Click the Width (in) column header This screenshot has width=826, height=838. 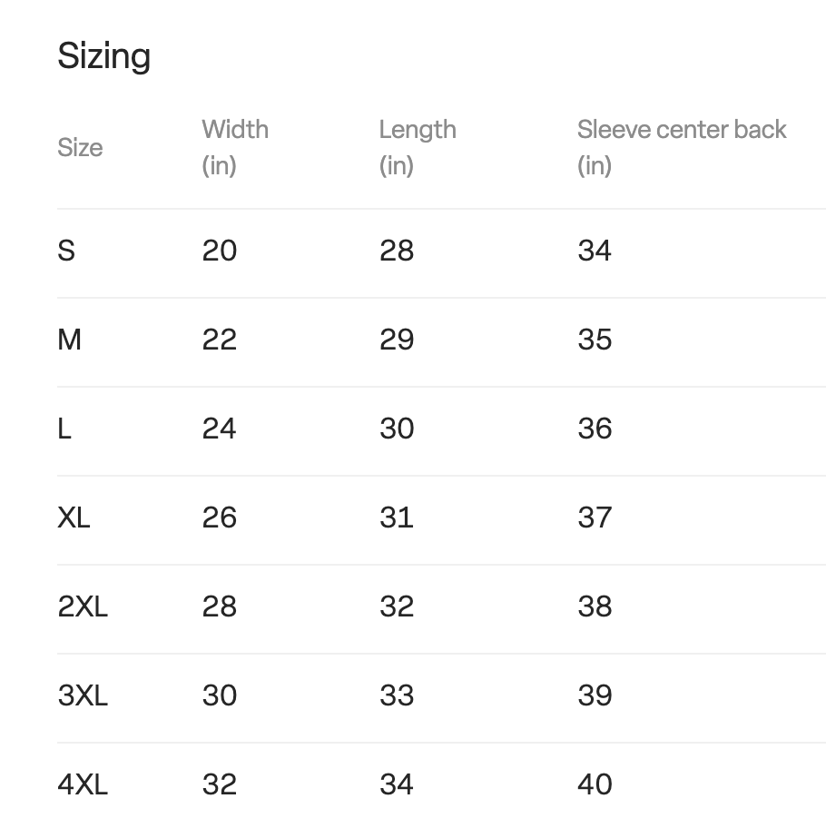pos(235,147)
